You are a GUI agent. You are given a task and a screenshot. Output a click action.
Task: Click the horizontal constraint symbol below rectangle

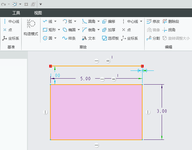[x=97, y=145]
